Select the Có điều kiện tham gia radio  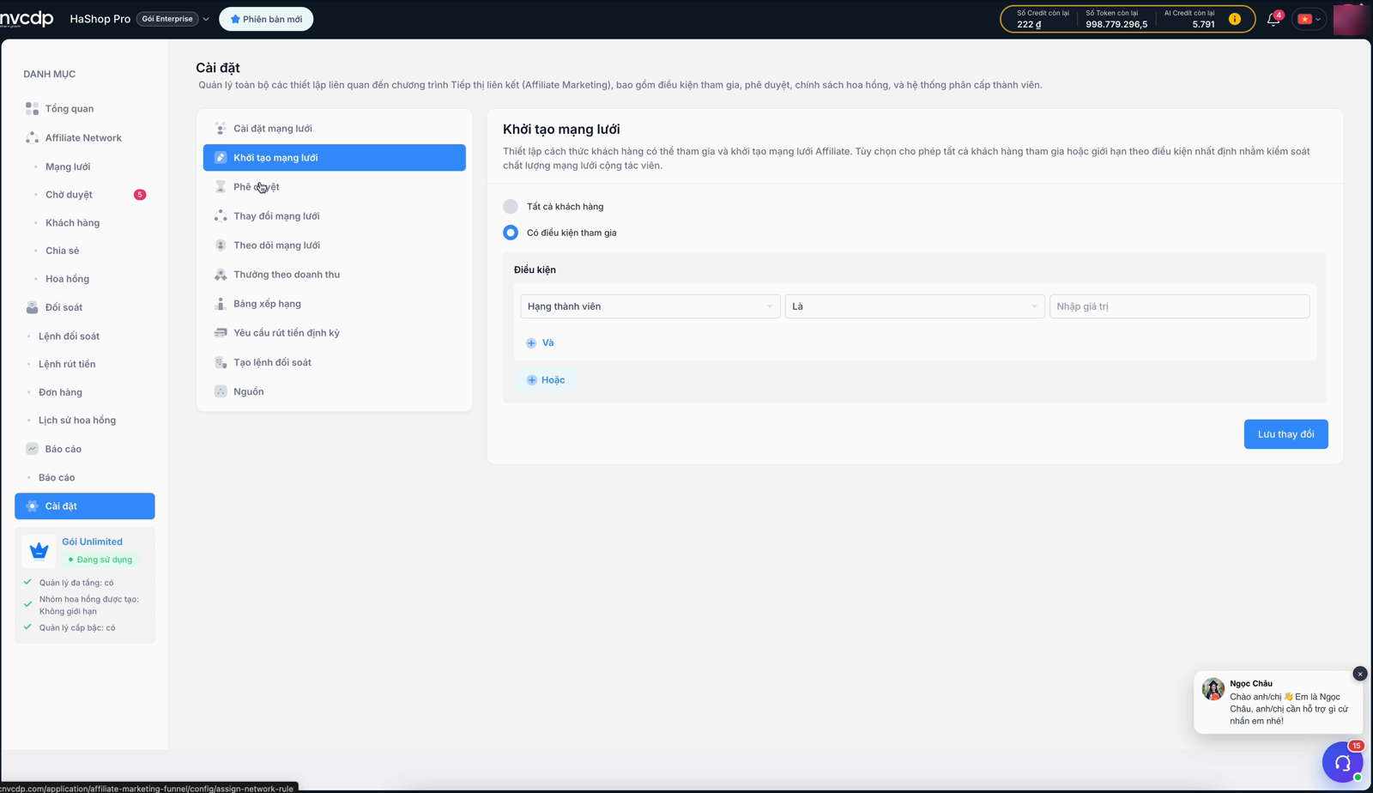point(511,233)
